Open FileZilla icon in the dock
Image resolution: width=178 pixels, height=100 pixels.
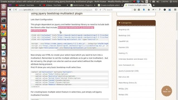click(4, 90)
